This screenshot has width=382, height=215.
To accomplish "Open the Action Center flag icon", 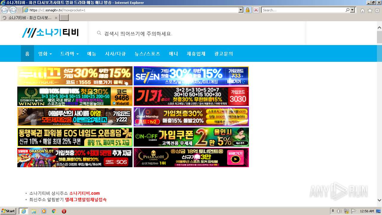I will [354, 211].
